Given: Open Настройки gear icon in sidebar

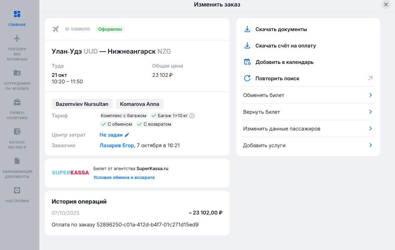Looking at the screenshot, I should point(17,190).
